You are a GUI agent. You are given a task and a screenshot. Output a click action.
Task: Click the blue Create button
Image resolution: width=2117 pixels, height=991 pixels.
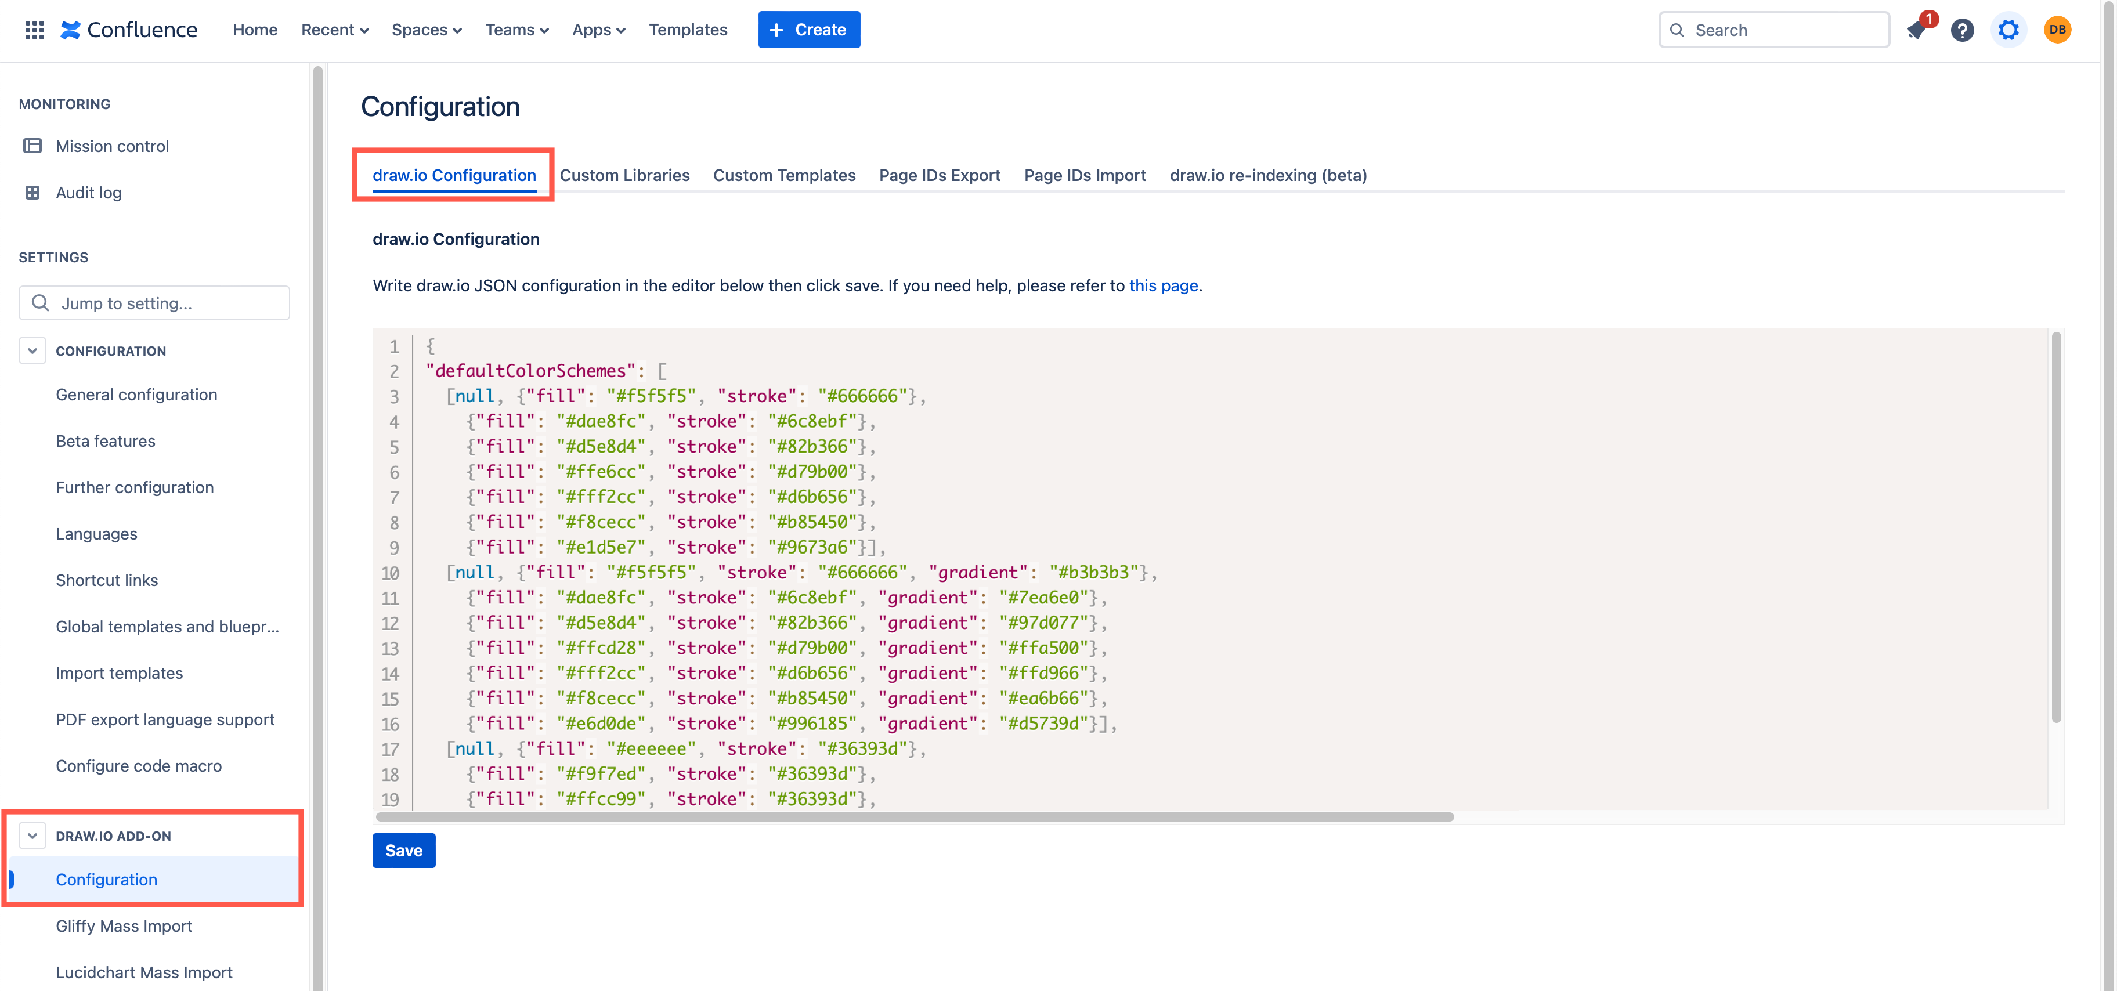808,30
